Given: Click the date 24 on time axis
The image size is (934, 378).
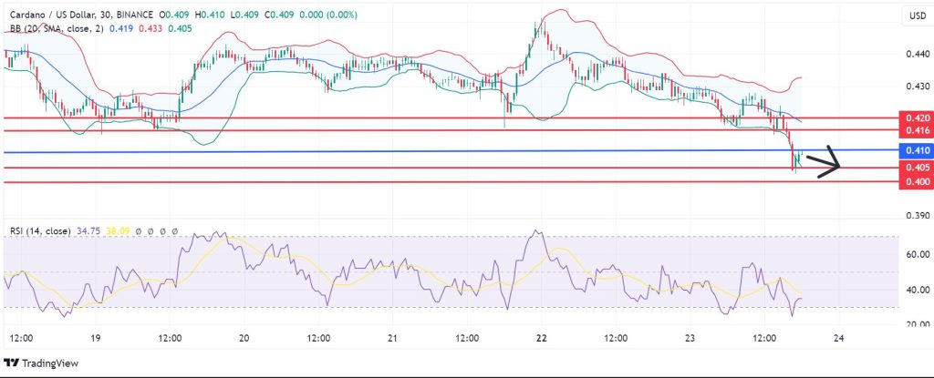Looking at the screenshot, I should point(839,337).
